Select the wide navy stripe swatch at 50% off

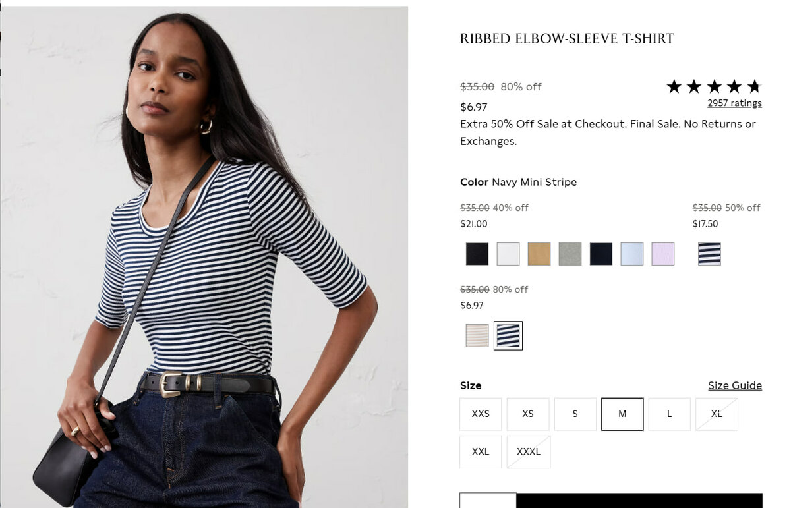coord(709,254)
